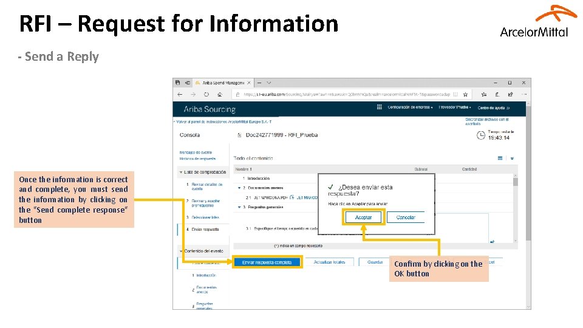Click the Doc242771999 - RFI_Prueba title

point(281,135)
